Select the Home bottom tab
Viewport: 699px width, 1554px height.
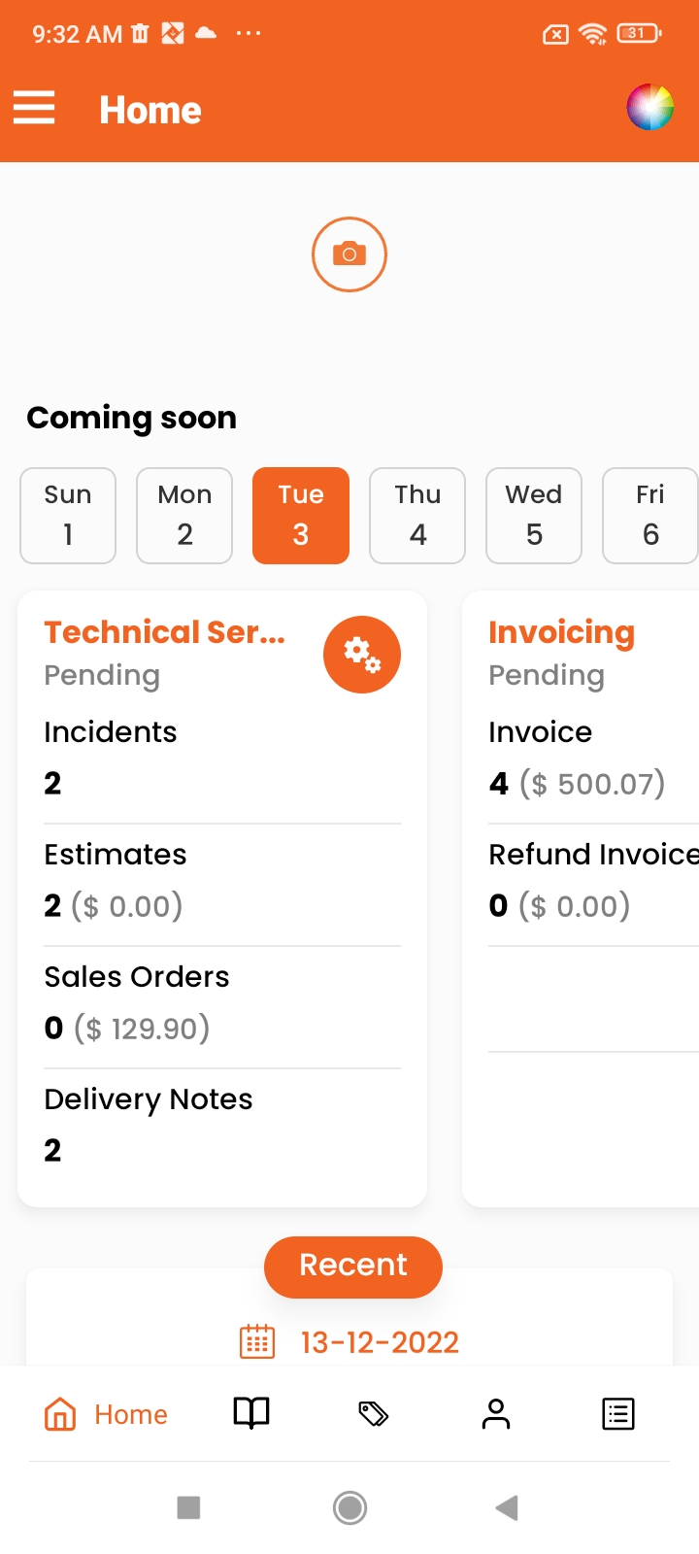point(107,1414)
